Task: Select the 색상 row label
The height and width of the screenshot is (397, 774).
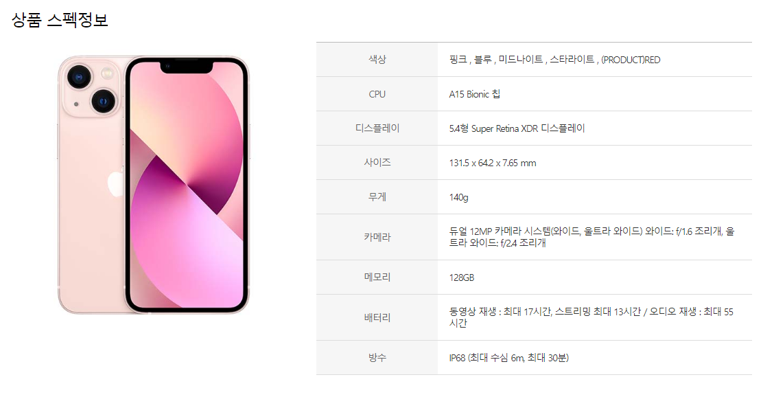Action: pyautogui.click(x=377, y=59)
